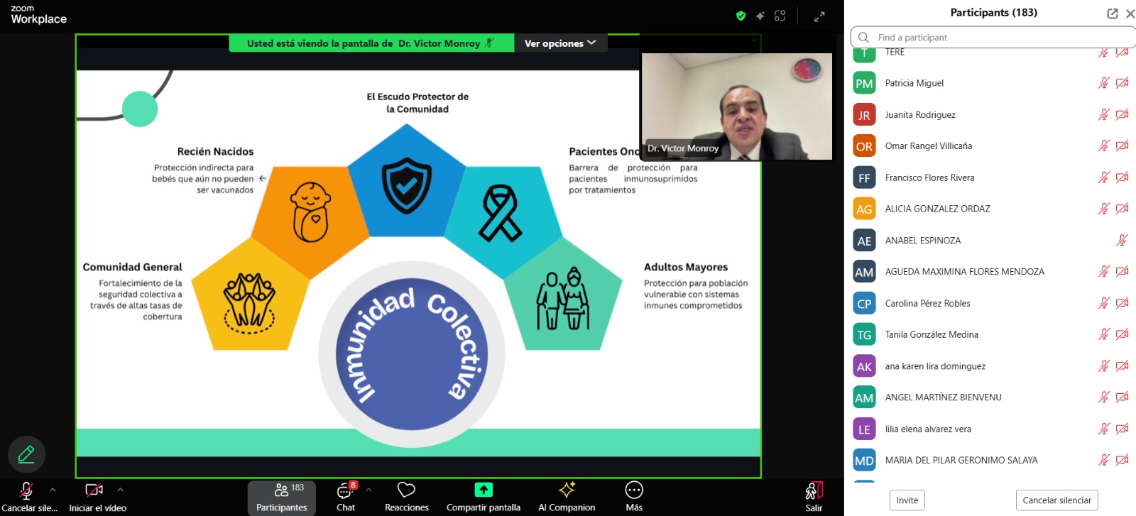The height and width of the screenshot is (516, 1136).
Task: Select Dr. Victor Monroy video thumbnail
Action: pos(737,106)
